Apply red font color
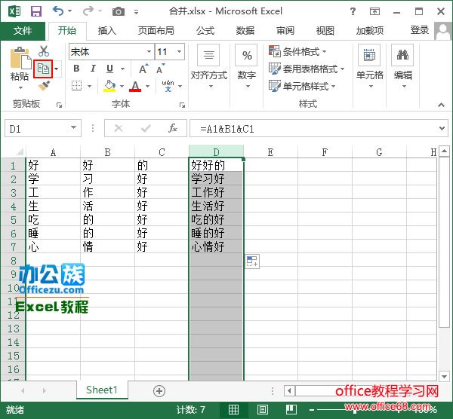The width and height of the screenshot is (453, 419). tap(135, 86)
